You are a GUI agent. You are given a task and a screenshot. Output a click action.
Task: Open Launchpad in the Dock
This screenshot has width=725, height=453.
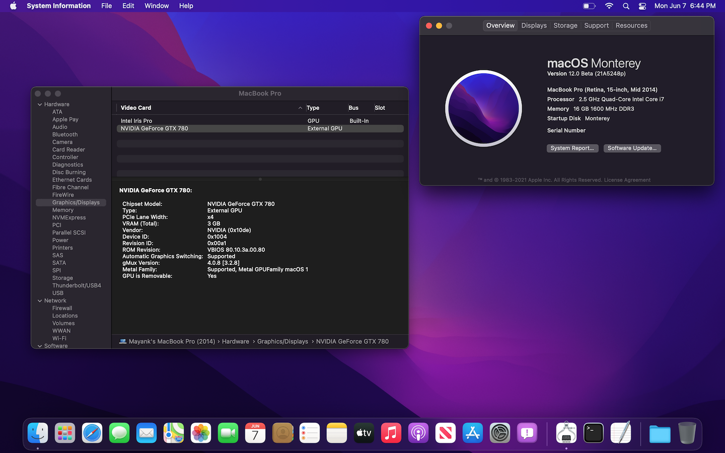65,433
